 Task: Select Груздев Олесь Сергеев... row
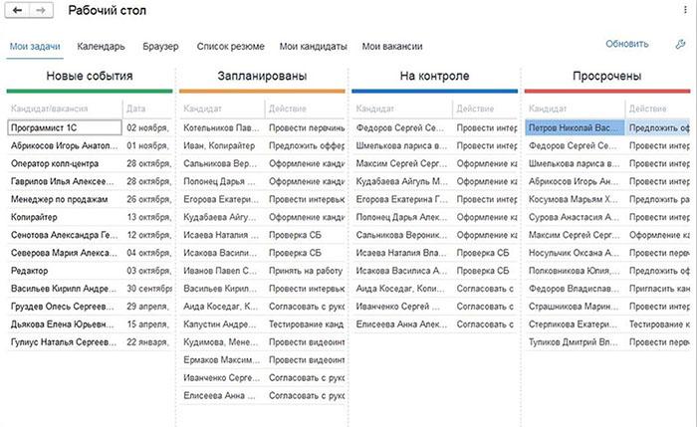[90, 307]
